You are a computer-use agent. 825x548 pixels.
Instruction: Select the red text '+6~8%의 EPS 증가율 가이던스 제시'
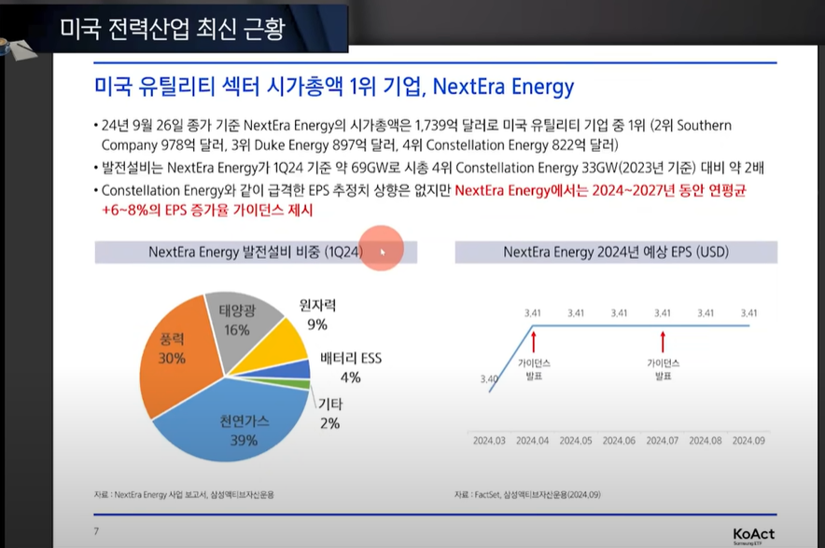pyautogui.click(x=207, y=211)
